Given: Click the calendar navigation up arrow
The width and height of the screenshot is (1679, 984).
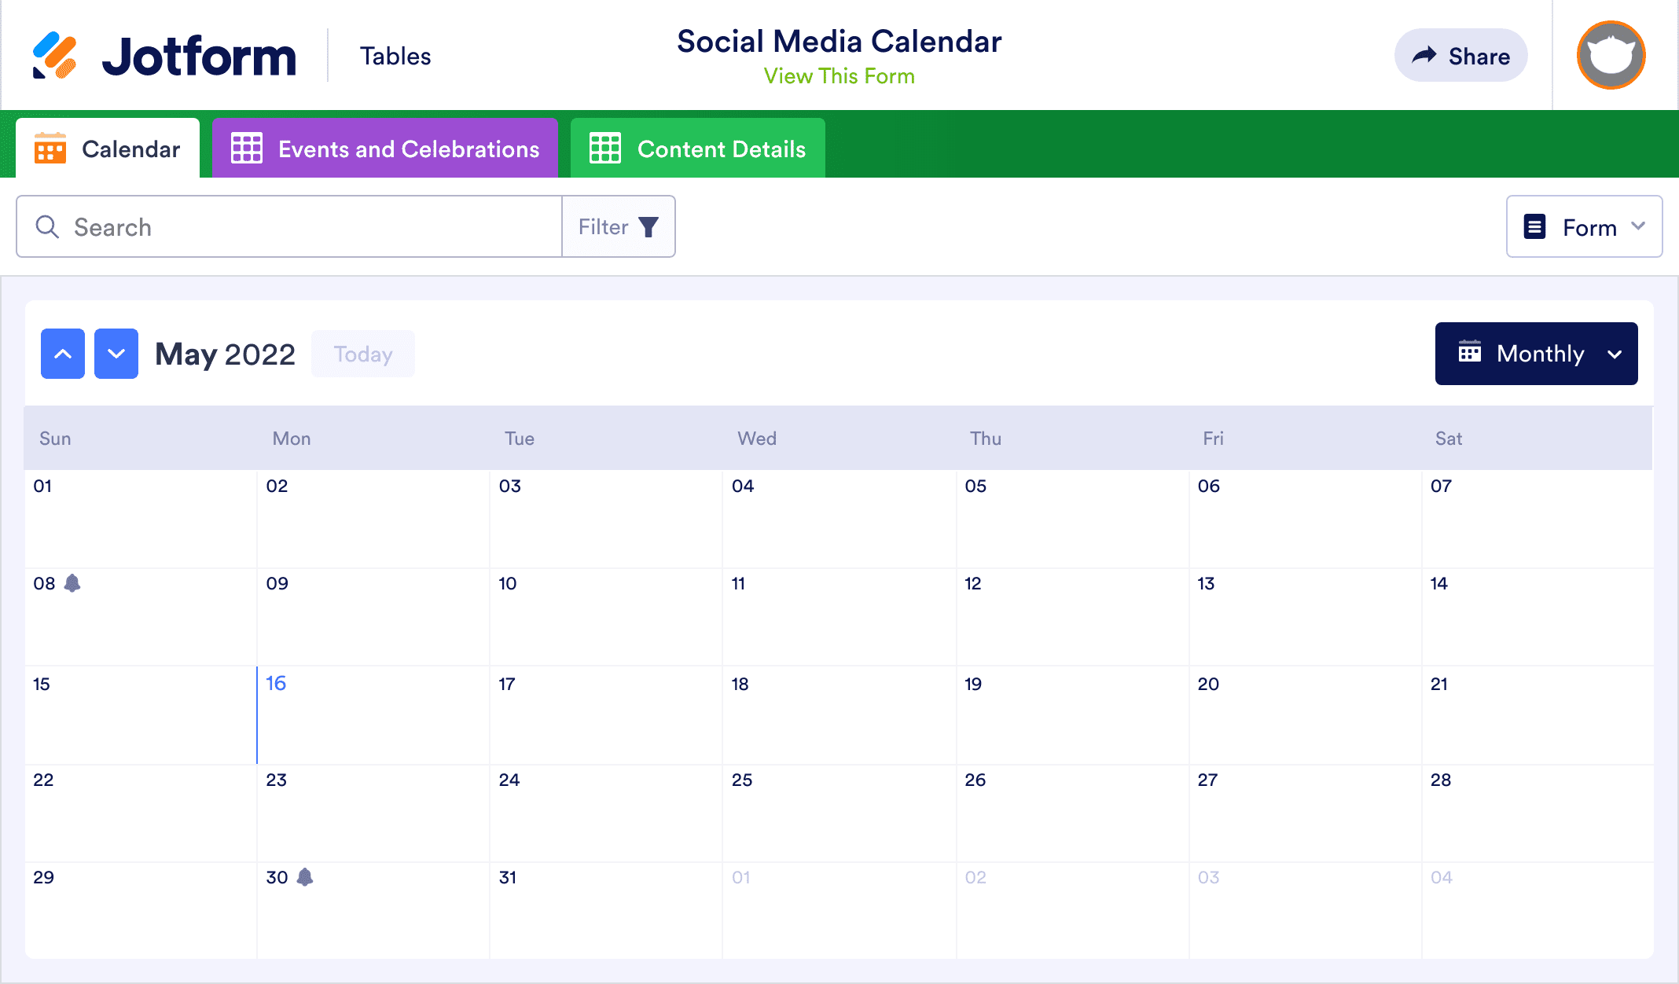Looking at the screenshot, I should pos(63,354).
